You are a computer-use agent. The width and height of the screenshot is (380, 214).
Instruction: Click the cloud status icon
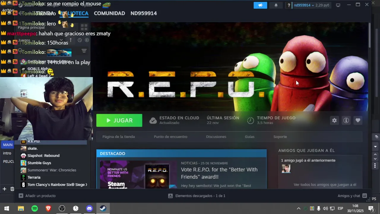click(153, 120)
